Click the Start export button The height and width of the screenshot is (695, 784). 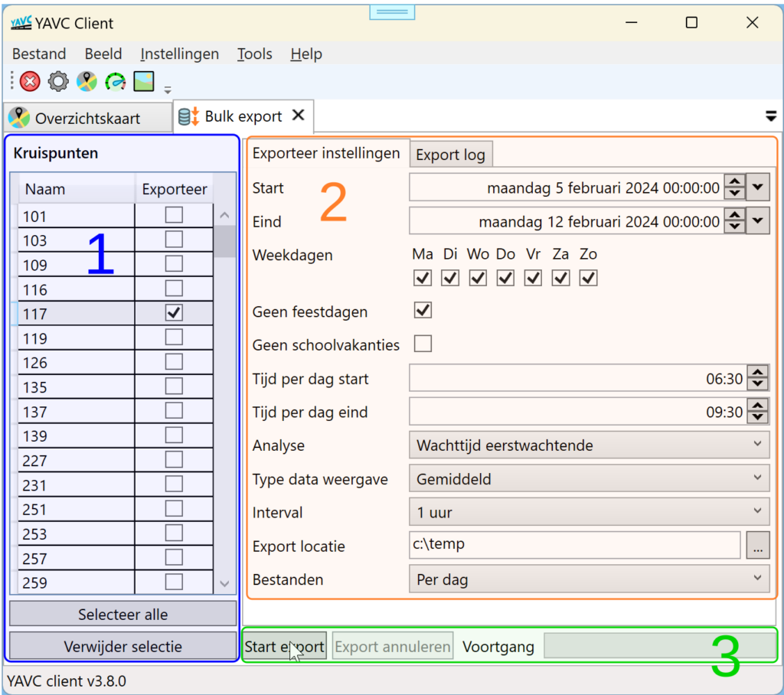point(285,647)
